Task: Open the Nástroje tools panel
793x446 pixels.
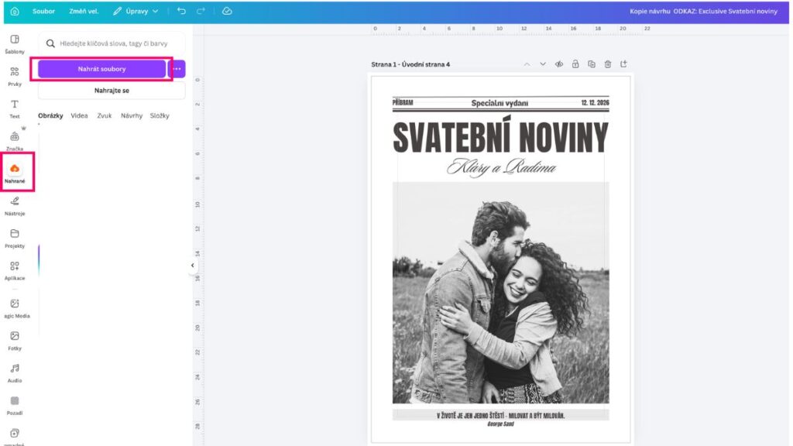Action: tap(15, 206)
